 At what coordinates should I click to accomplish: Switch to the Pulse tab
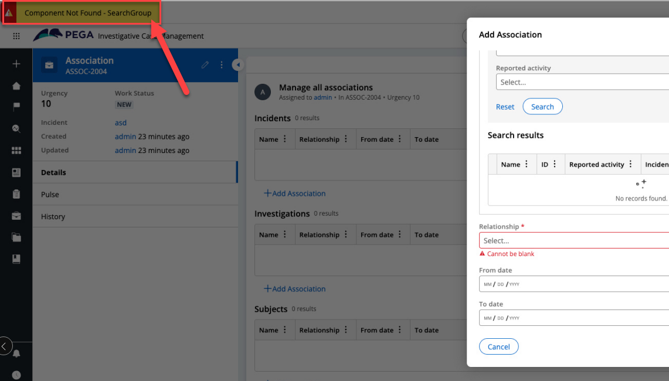[50, 195]
